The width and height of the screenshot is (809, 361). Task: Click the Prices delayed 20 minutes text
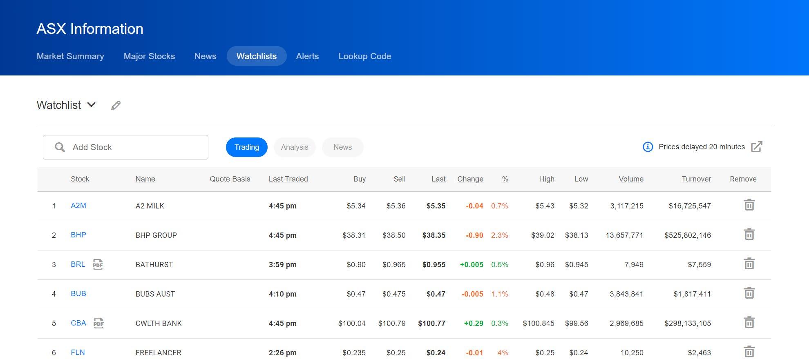(x=702, y=147)
